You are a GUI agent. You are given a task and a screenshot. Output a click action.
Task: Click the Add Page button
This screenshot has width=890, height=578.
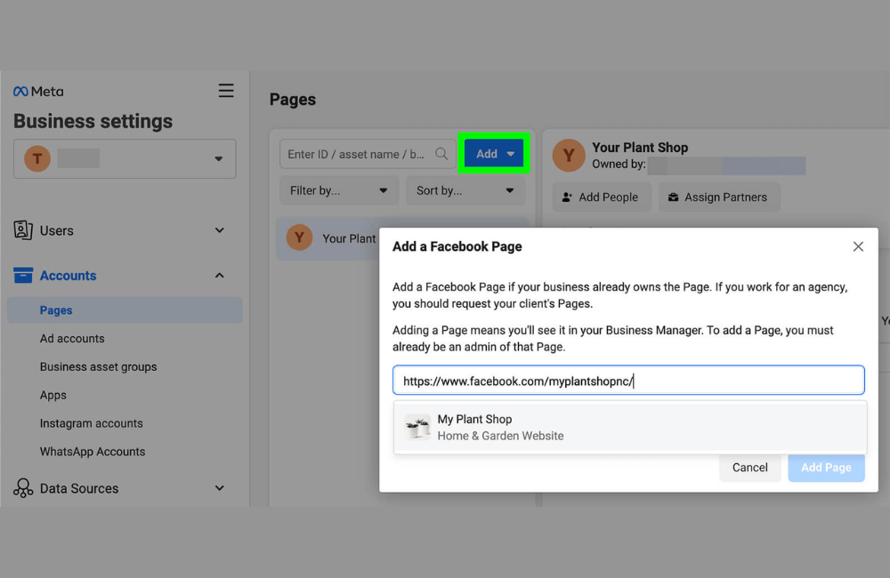[826, 467]
